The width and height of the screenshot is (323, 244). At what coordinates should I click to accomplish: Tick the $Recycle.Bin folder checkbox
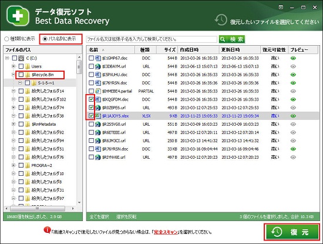[21, 75]
